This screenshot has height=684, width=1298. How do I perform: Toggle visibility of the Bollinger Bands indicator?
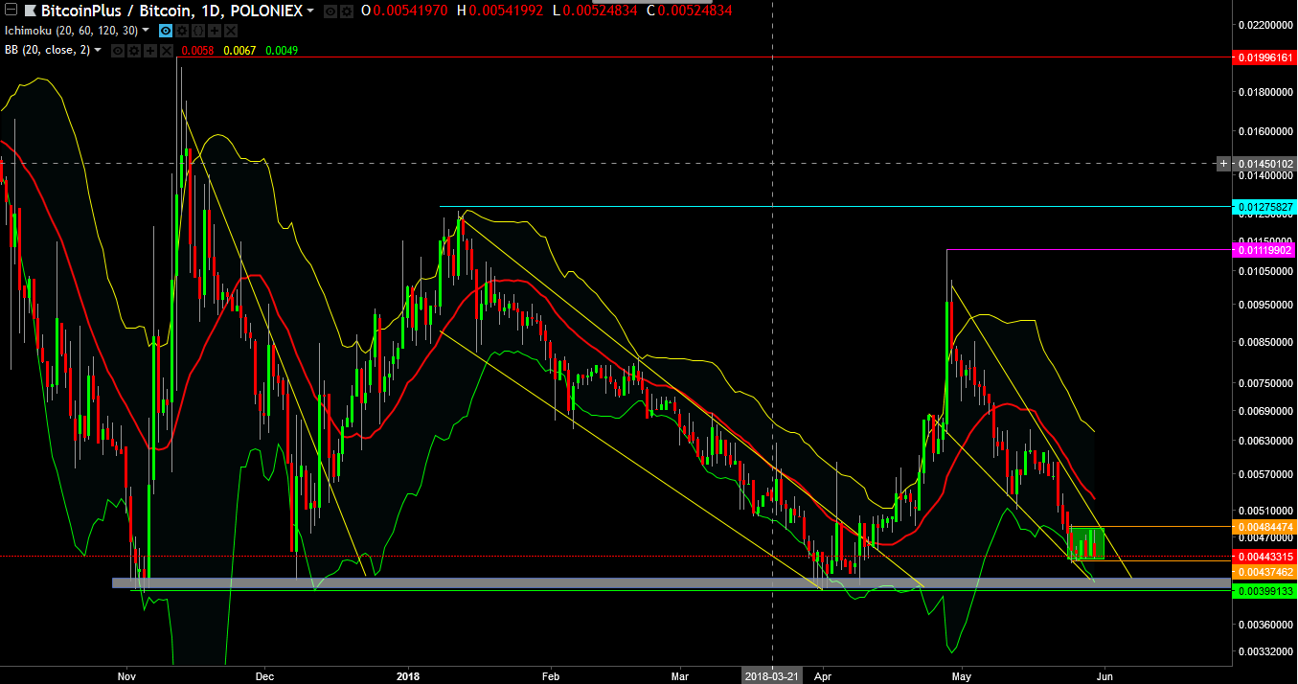click(116, 49)
